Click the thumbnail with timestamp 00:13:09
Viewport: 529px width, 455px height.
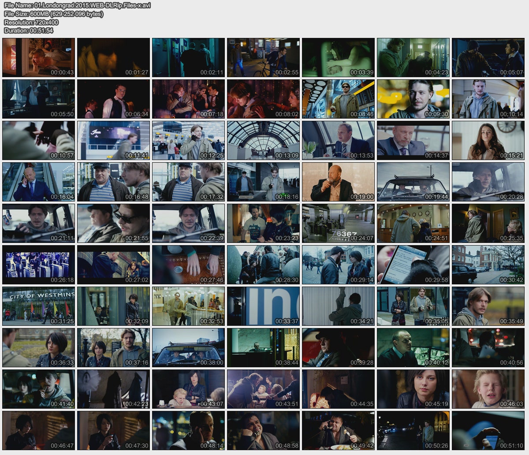263,140
